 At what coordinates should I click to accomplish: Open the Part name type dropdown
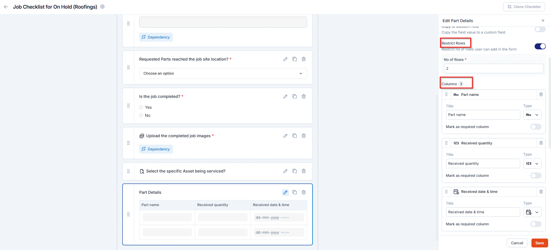click(532, 115)
